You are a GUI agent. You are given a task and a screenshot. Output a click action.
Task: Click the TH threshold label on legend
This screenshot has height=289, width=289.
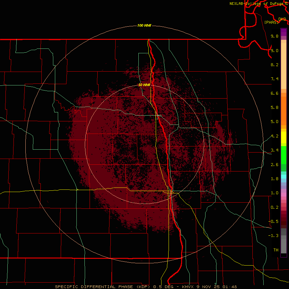(276, 250)
